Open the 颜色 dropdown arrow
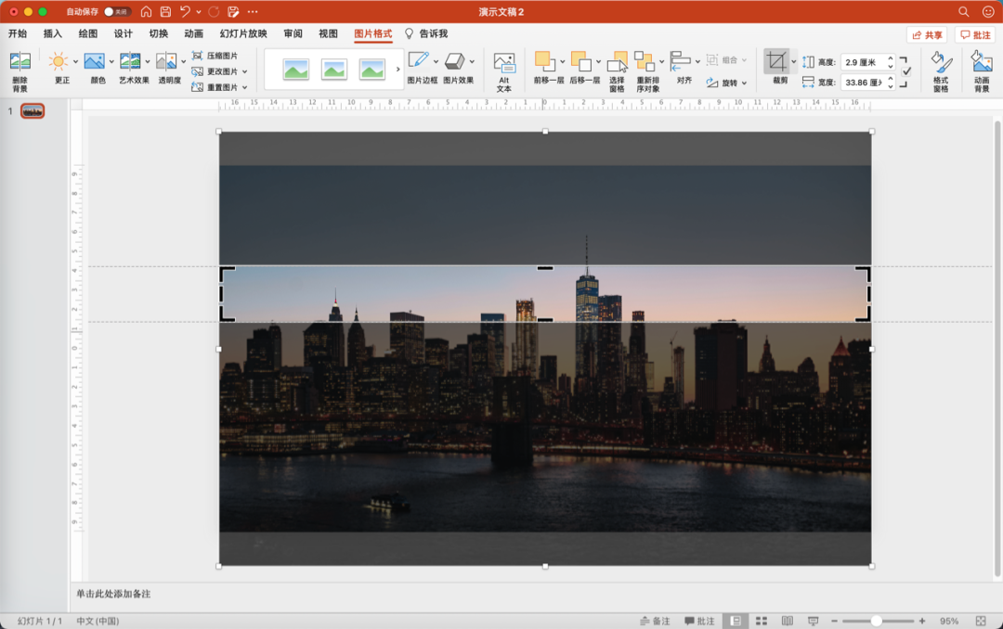Screen dimensions: 1003x629 pyautogui.click(x=111, y=62)
